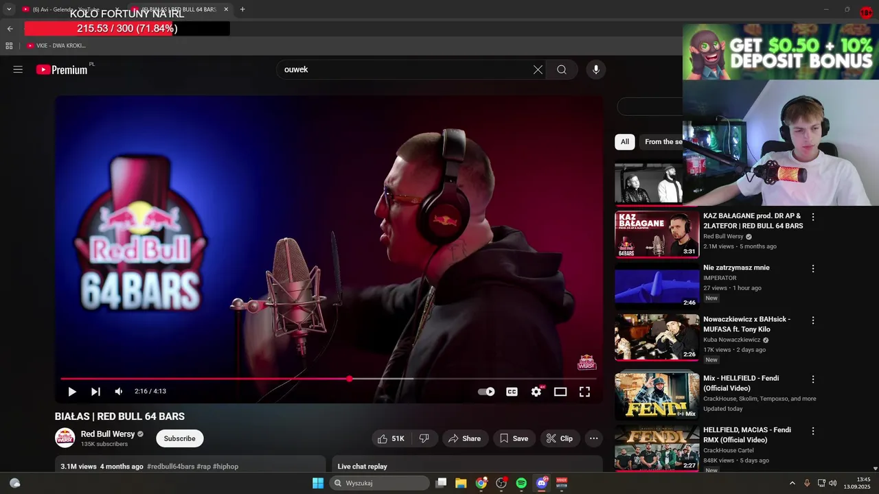
Task: Save the video to a playlist
Action: pos(514,438)
